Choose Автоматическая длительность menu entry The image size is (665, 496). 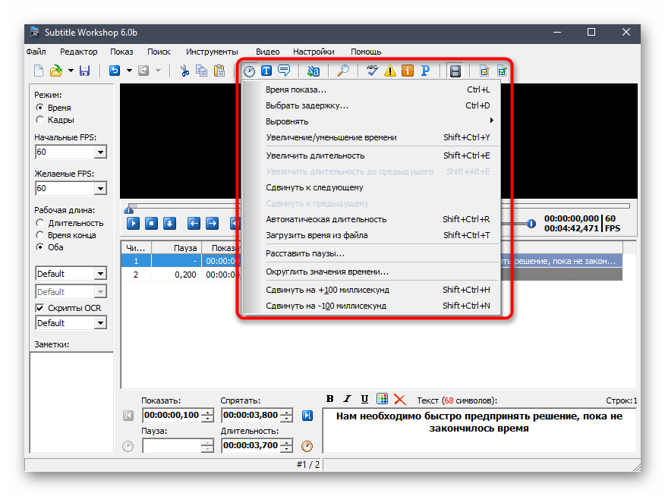pos(370,219)
